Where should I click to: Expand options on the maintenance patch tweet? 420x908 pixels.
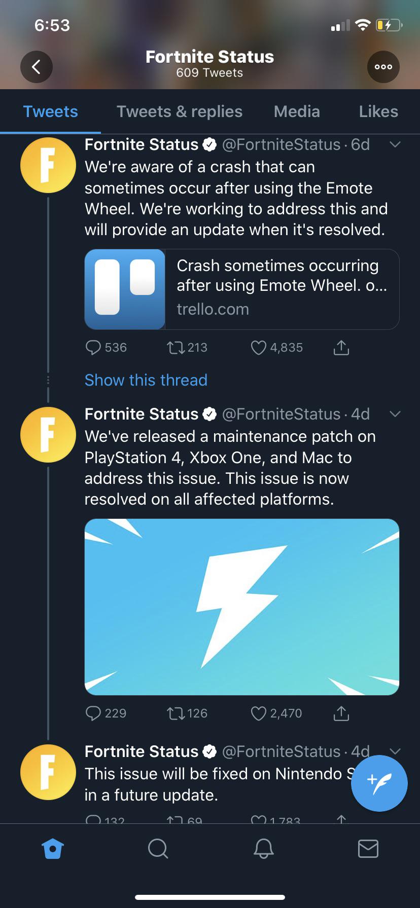pyautogui.click(x=395, y=414)
